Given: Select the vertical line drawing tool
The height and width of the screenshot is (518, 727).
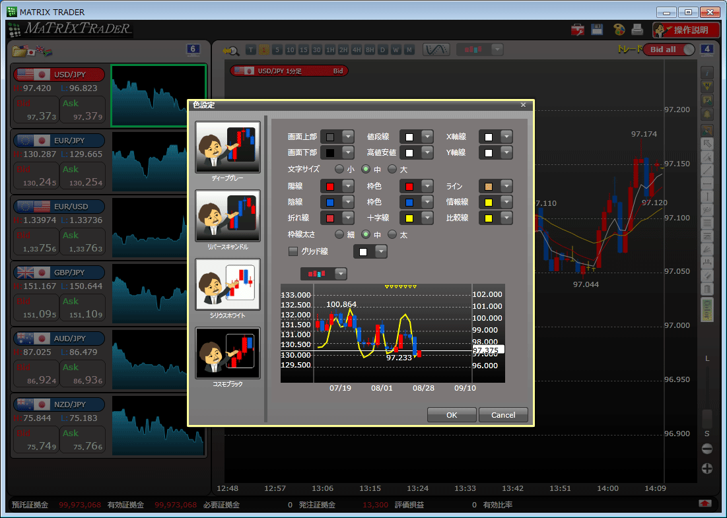Looking at the screenshot, I should tap(707, 197).
